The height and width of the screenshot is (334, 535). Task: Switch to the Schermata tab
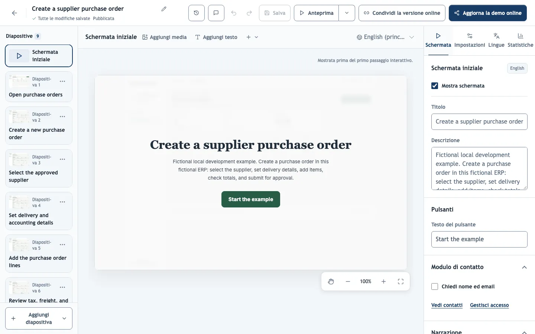(438, 40)
